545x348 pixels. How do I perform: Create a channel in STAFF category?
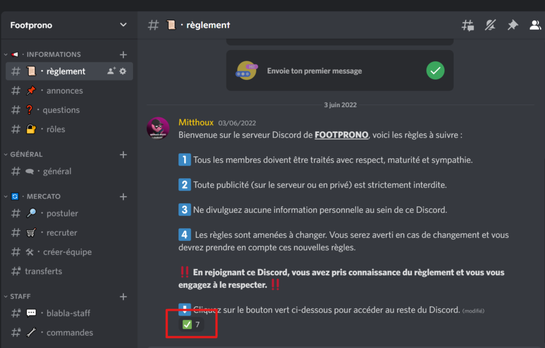(x=123, y=297)
